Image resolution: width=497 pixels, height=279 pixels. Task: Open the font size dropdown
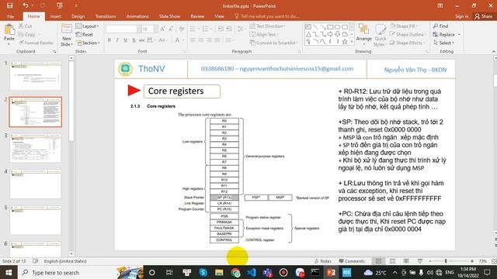[155, 29]
